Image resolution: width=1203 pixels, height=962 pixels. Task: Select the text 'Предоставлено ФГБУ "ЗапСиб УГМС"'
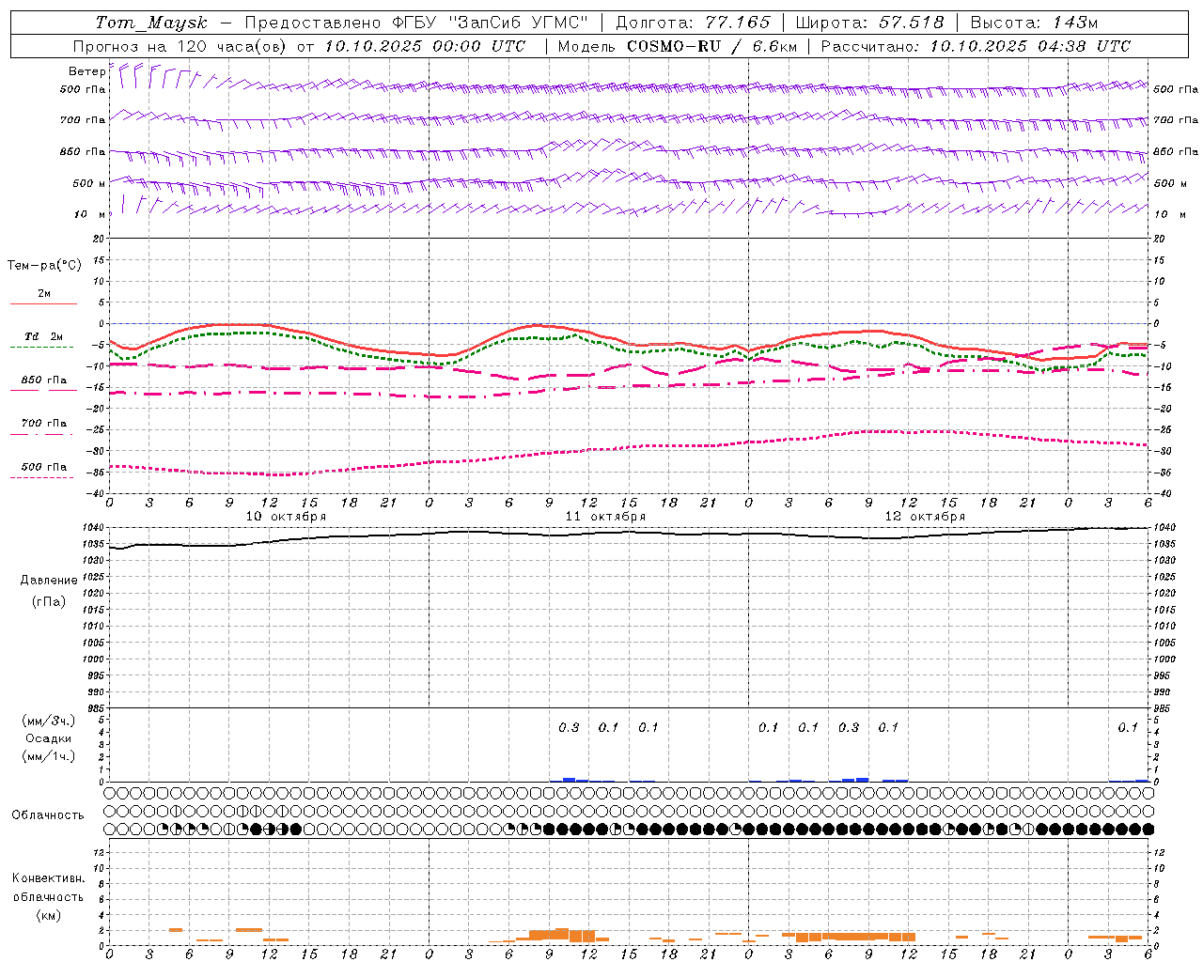416,23
